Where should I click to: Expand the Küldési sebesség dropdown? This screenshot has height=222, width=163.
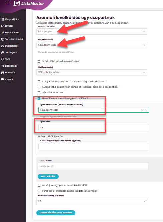(92, 201)
